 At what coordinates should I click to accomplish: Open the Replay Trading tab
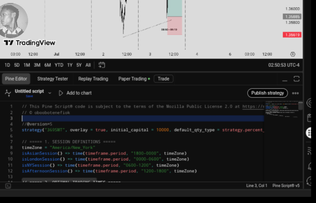pos(93,79)
